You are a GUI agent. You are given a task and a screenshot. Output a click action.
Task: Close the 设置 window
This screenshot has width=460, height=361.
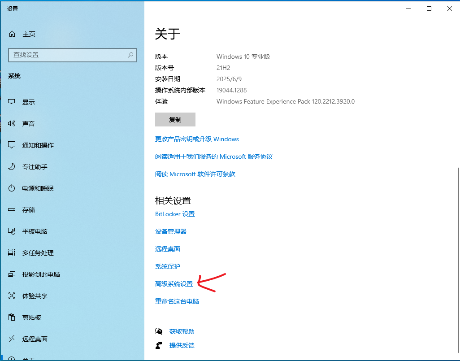[449, 9]
